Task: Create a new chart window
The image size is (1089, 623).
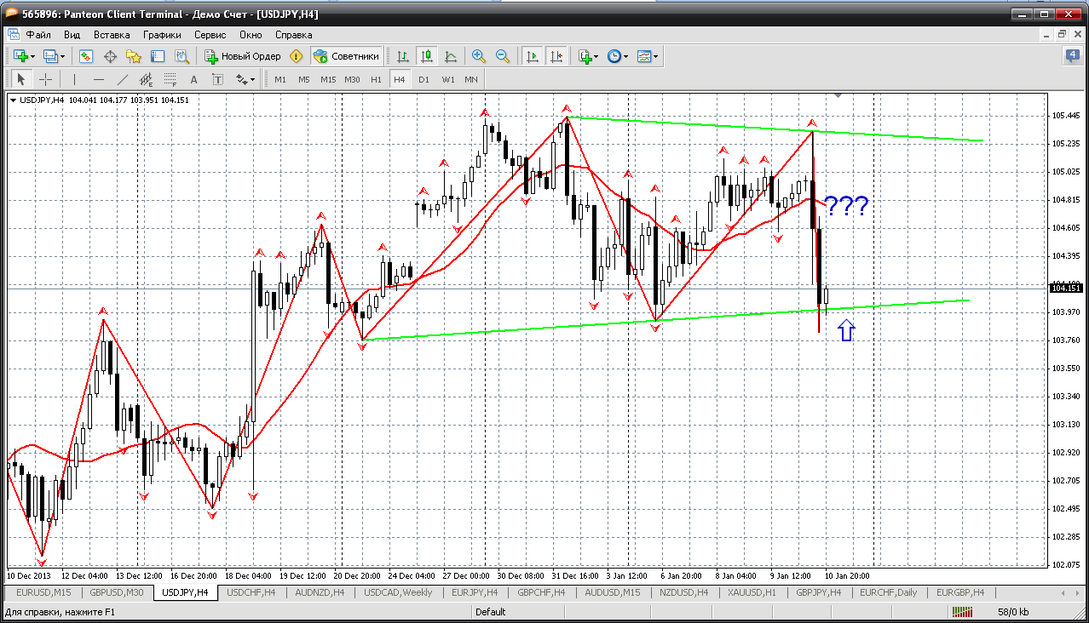Action: [x=21, y=56]
